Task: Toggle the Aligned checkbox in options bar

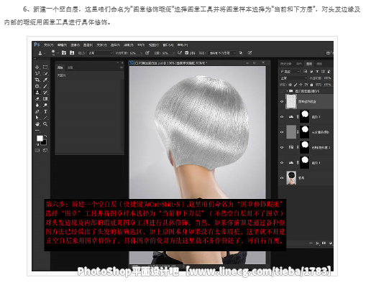Action: pos(186,53)
